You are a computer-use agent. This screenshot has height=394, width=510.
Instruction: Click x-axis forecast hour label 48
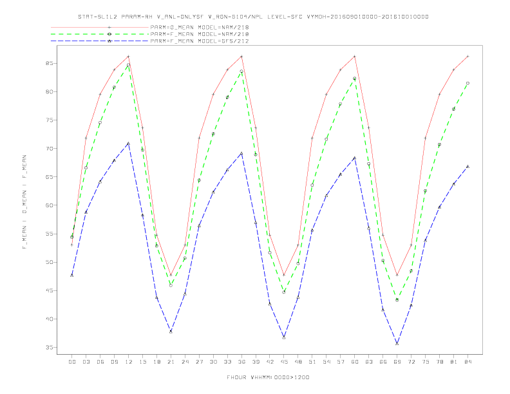coord(298,362)
